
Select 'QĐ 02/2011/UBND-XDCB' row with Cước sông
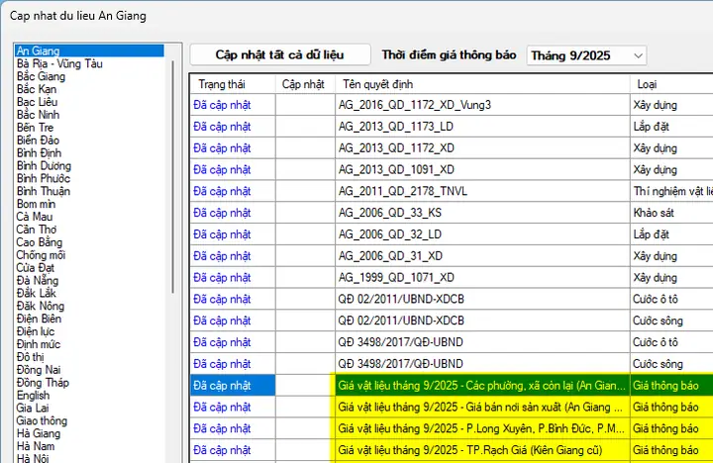pos(452,321)
